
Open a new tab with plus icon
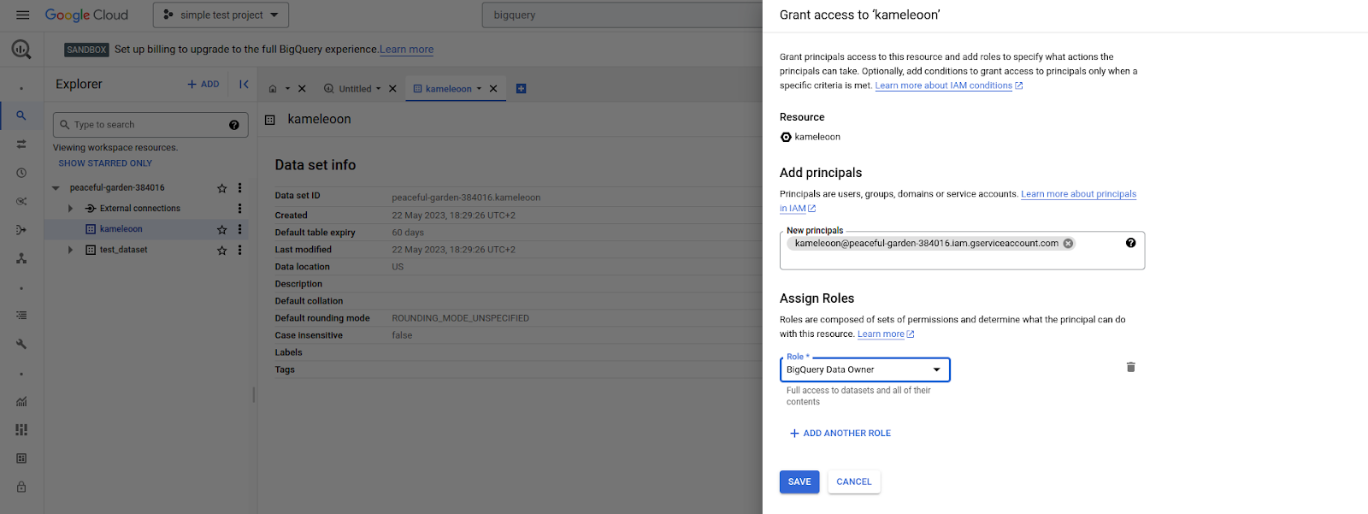[x=522, y=88]
